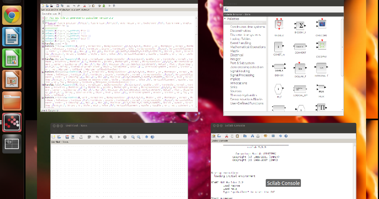Click the Scilab launcher icon in the dock

(11, 122)
